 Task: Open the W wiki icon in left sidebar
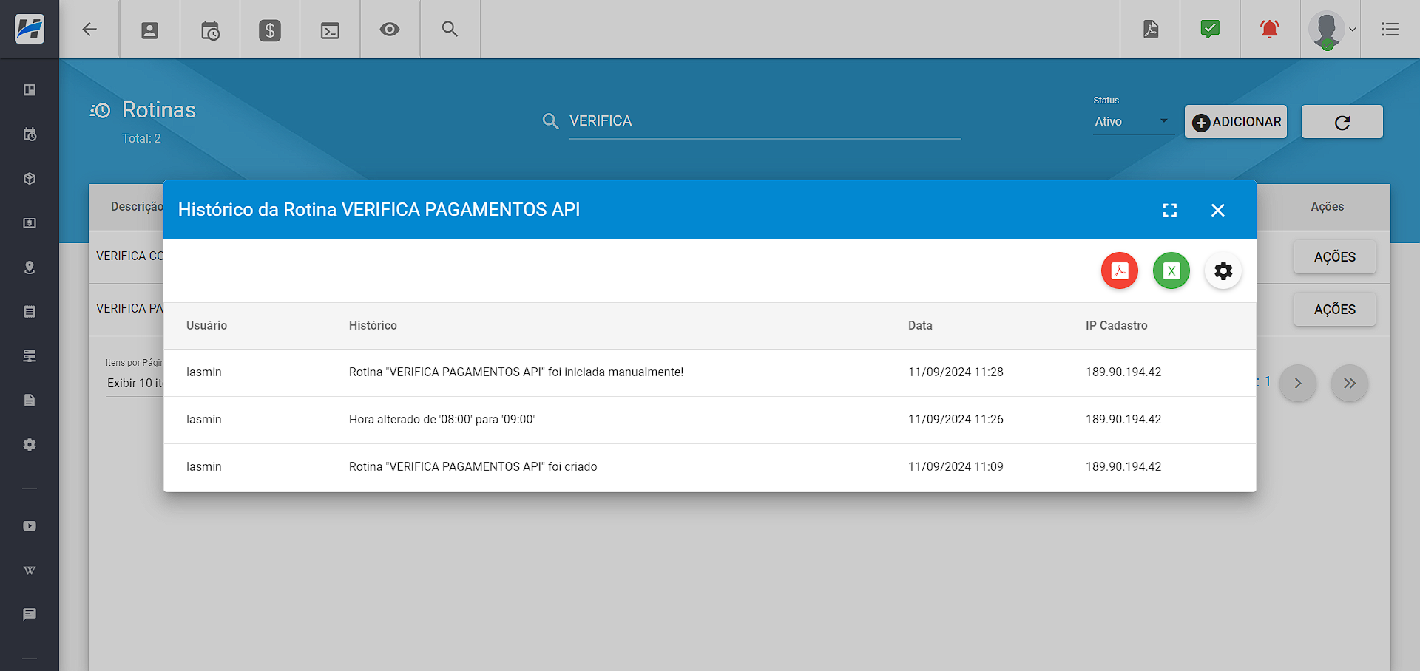30,570
